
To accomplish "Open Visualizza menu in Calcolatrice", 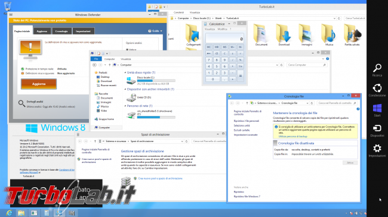I will 210,29.
